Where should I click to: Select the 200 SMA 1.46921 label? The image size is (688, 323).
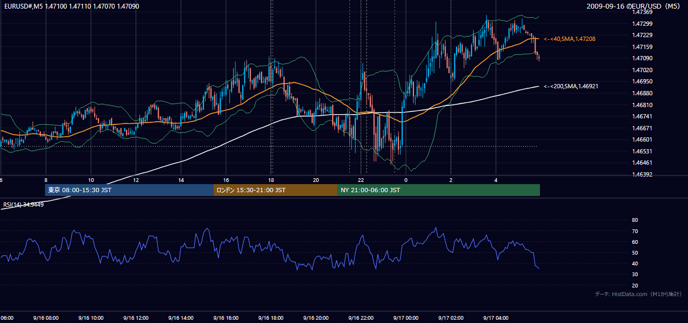[572, 86]
